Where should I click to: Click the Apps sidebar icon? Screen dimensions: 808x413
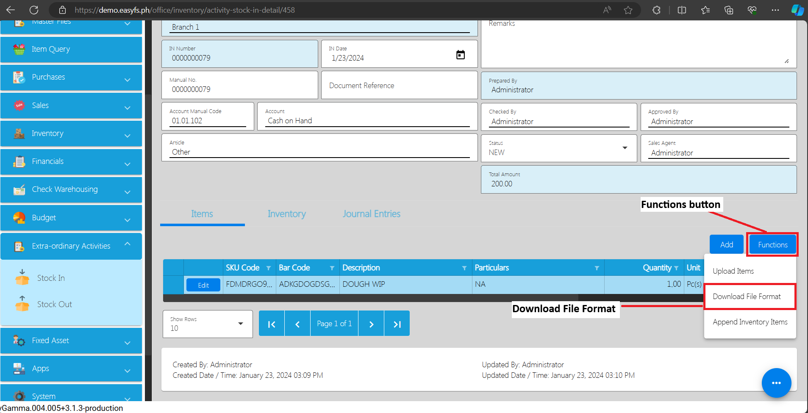click(19, 369)
